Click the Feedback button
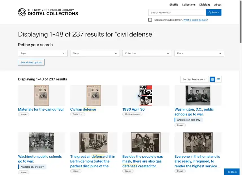Image resolution: width=242 pixels, height=175 pixels. pyautogui.click(x=232, y=172)
